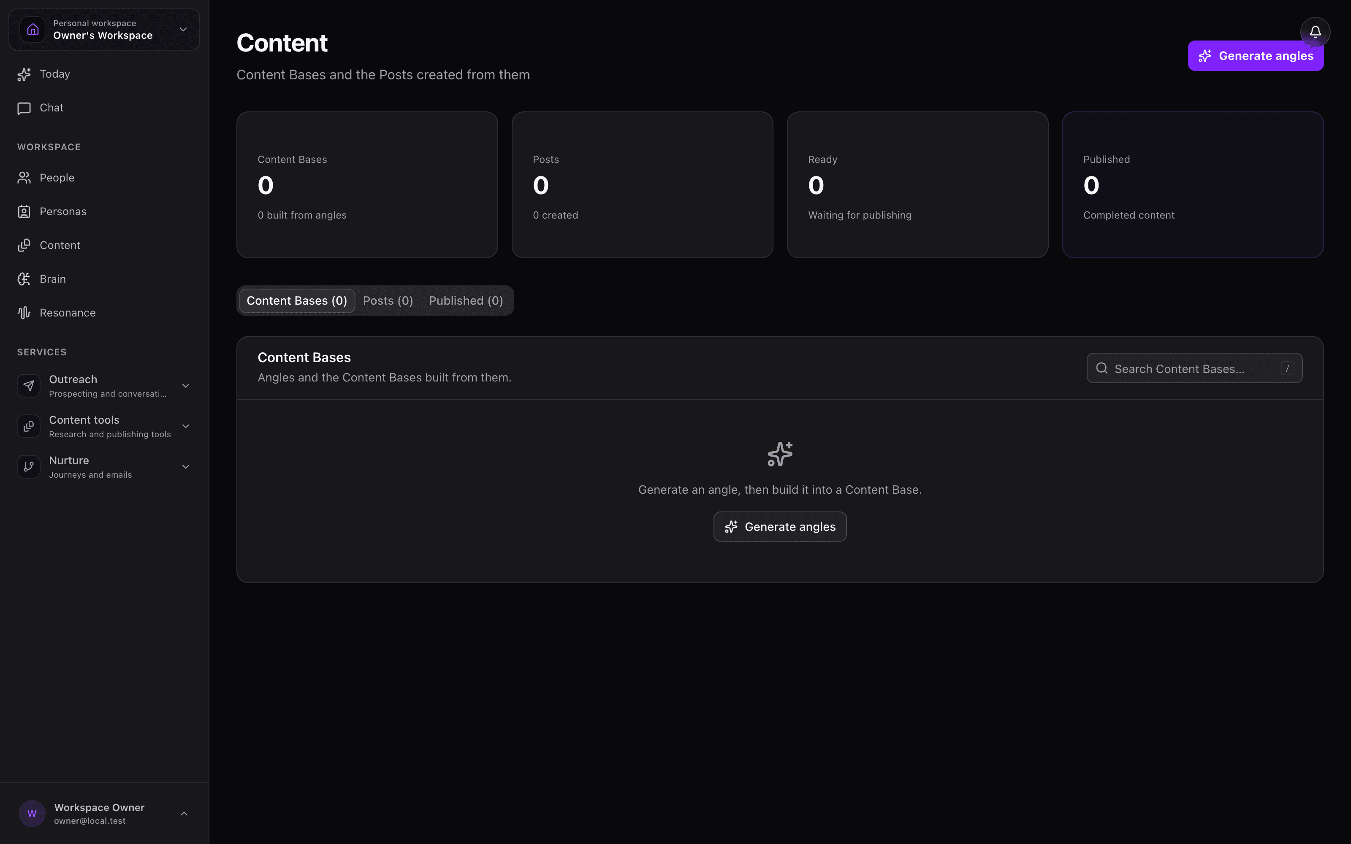
Task: Click the Nurture branch icon
Action: pyautogui.click(x=28, y=467)
